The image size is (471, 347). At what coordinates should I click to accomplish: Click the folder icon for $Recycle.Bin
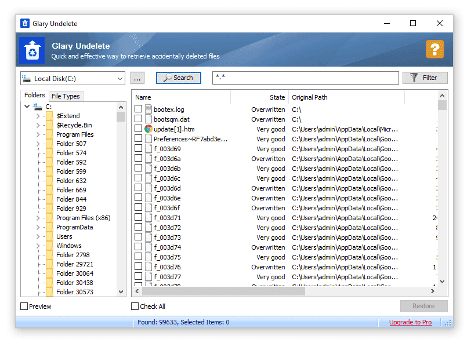[x=49, y=125]
